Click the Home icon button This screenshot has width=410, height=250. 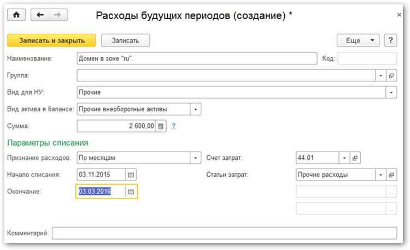(16, 15)
